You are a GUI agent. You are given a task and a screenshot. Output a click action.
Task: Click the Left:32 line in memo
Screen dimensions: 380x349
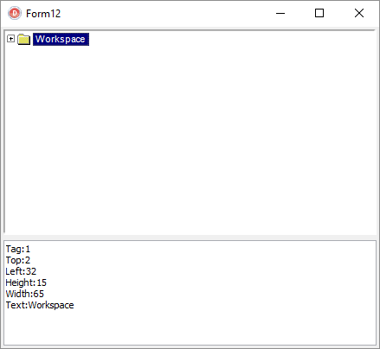coord(21,271)
